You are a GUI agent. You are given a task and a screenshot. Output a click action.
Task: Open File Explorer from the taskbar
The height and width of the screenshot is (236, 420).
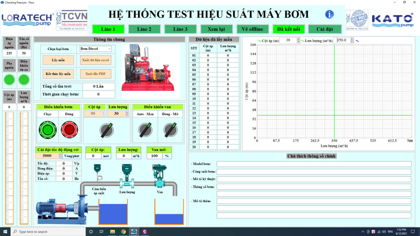pos(112,232)
